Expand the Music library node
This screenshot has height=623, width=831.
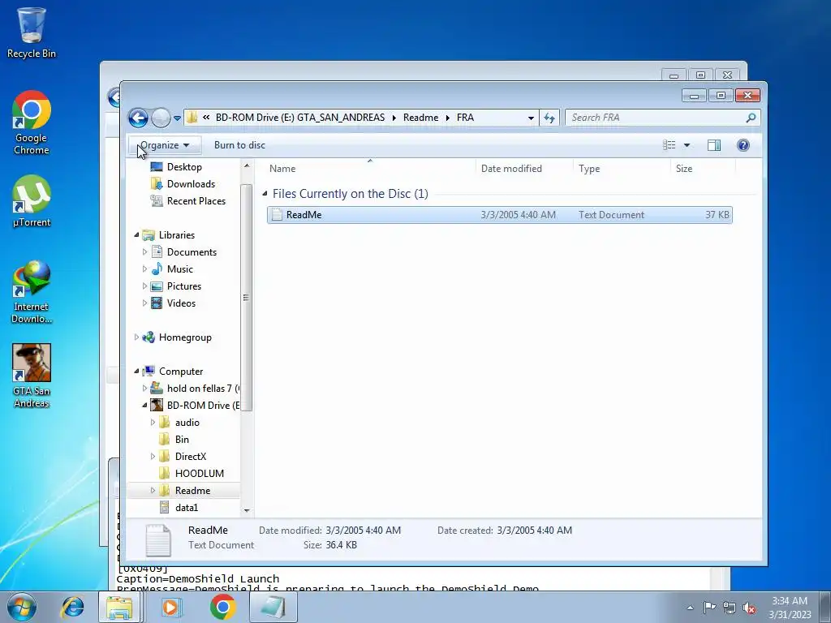coord(144,269)
